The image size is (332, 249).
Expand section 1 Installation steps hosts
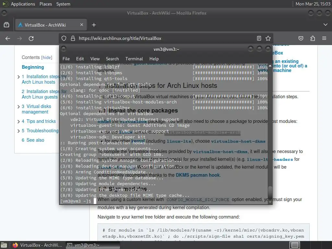click(18, 77)
